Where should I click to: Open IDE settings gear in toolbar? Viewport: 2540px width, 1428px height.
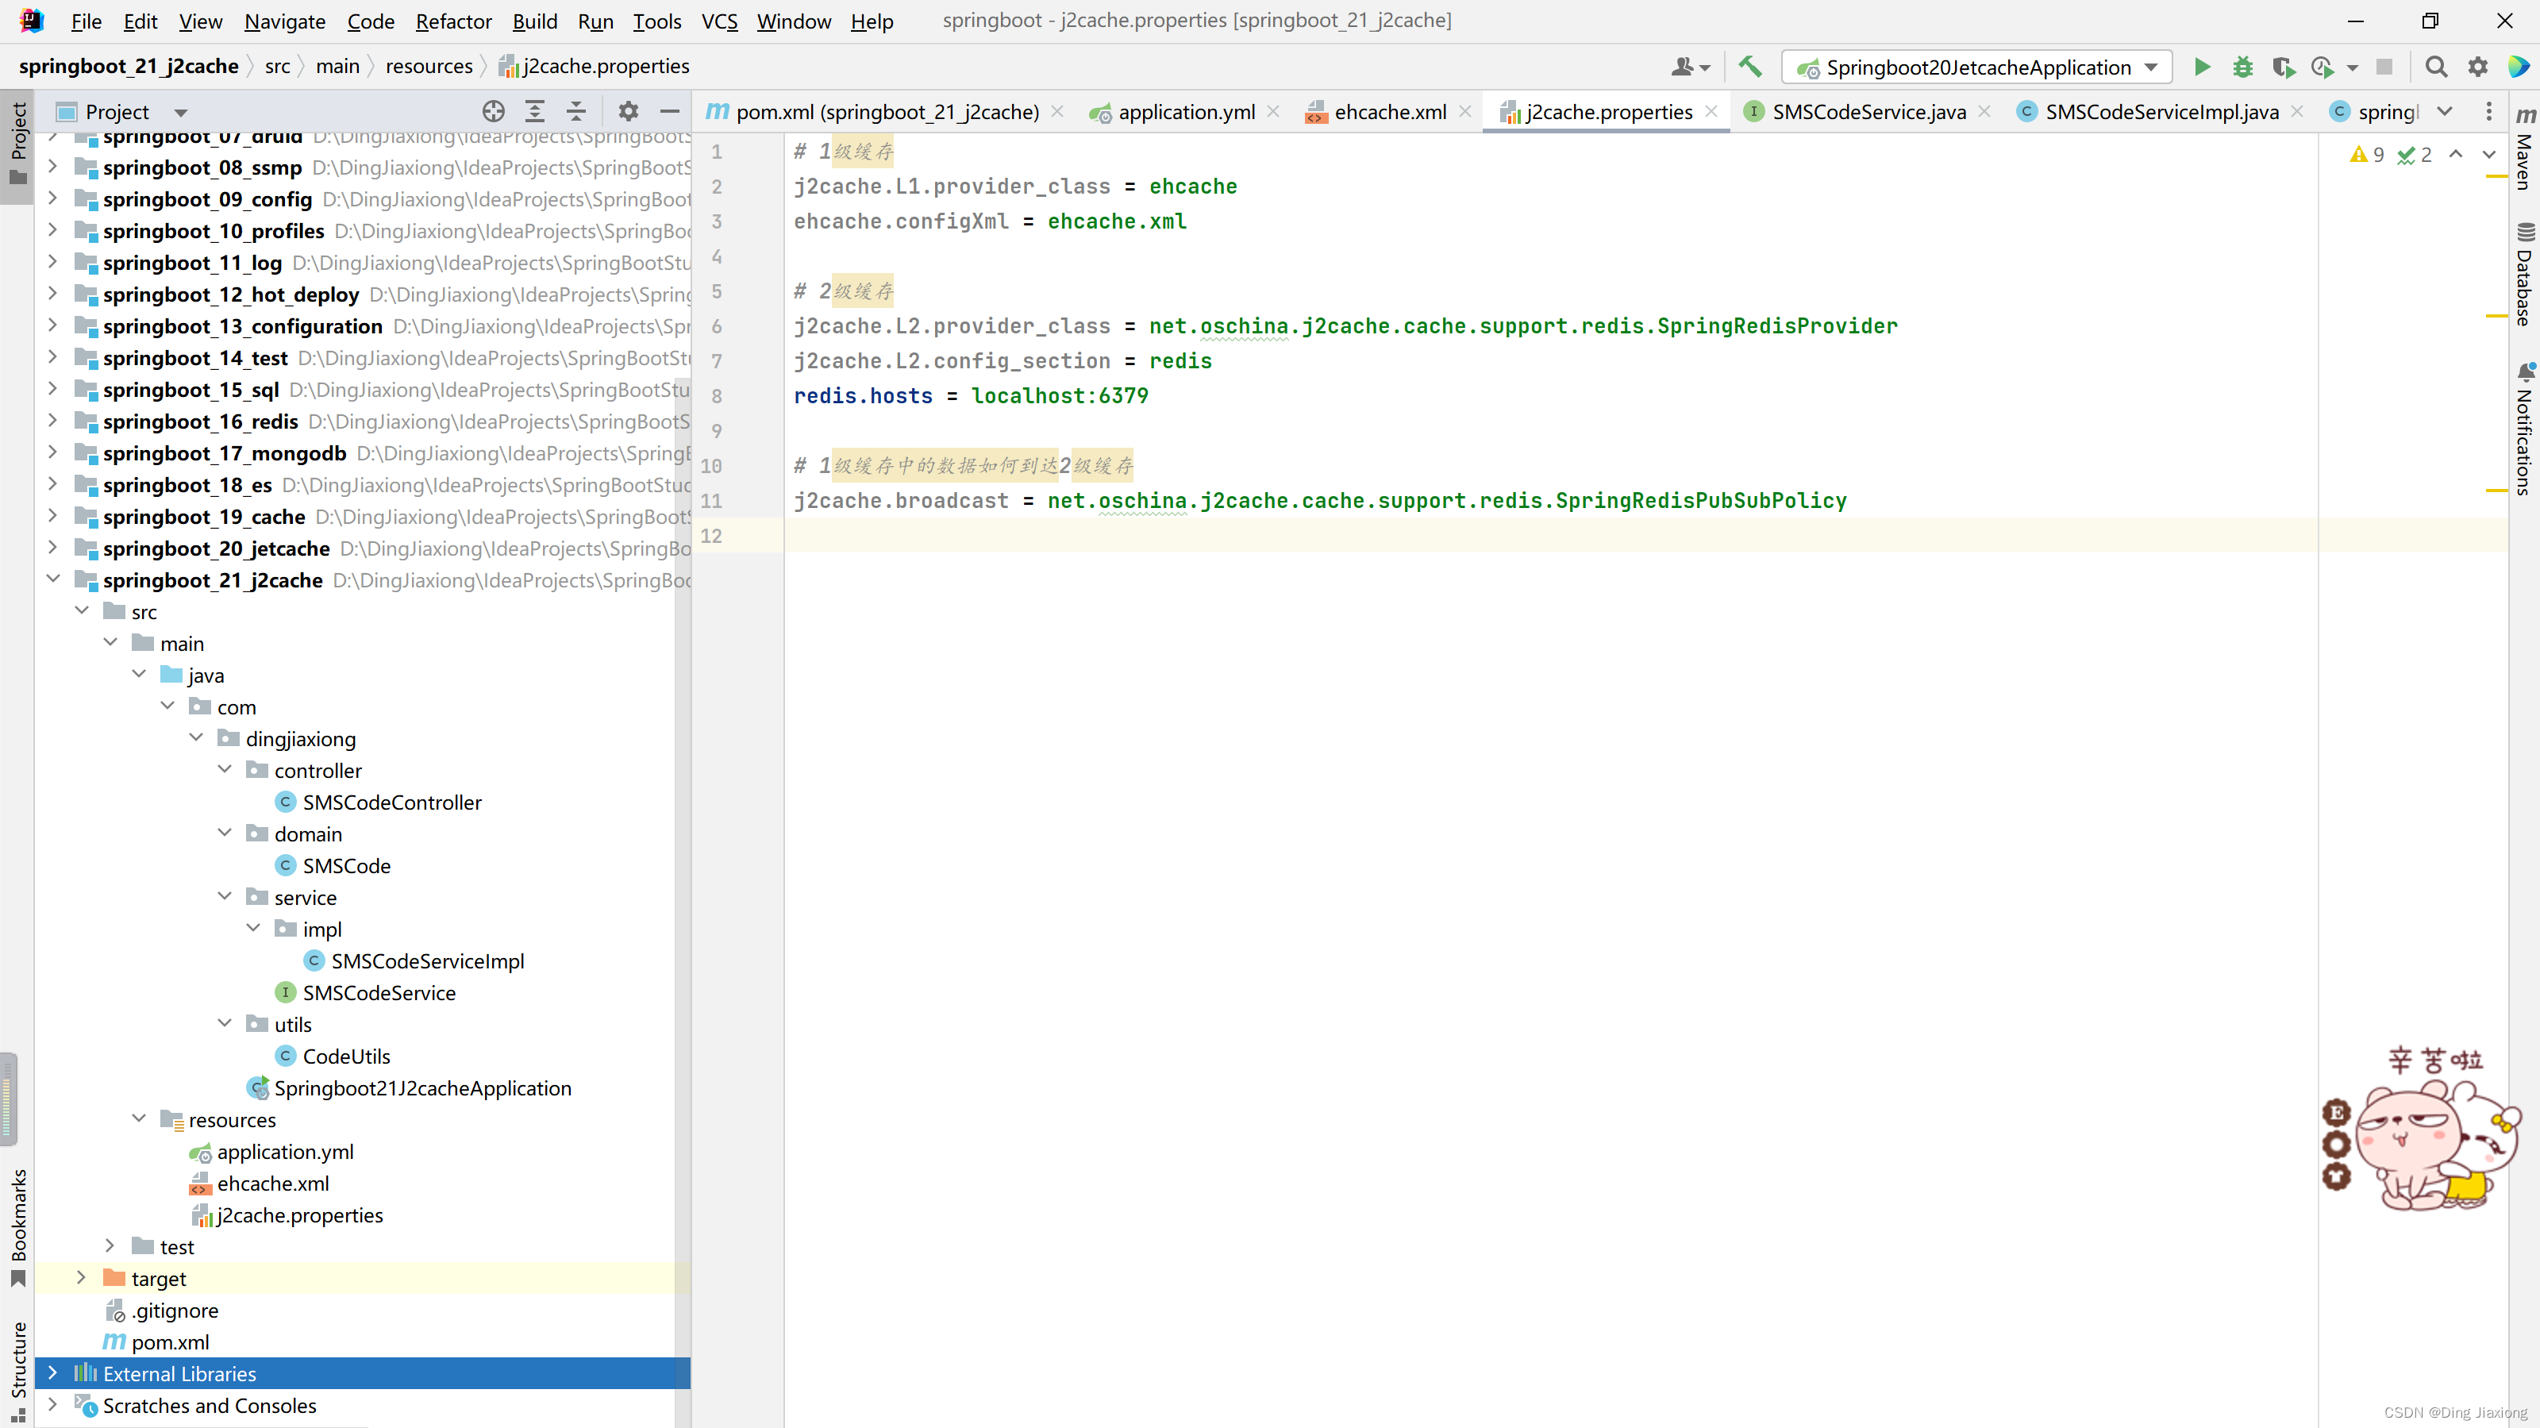tap(2478, 67)
